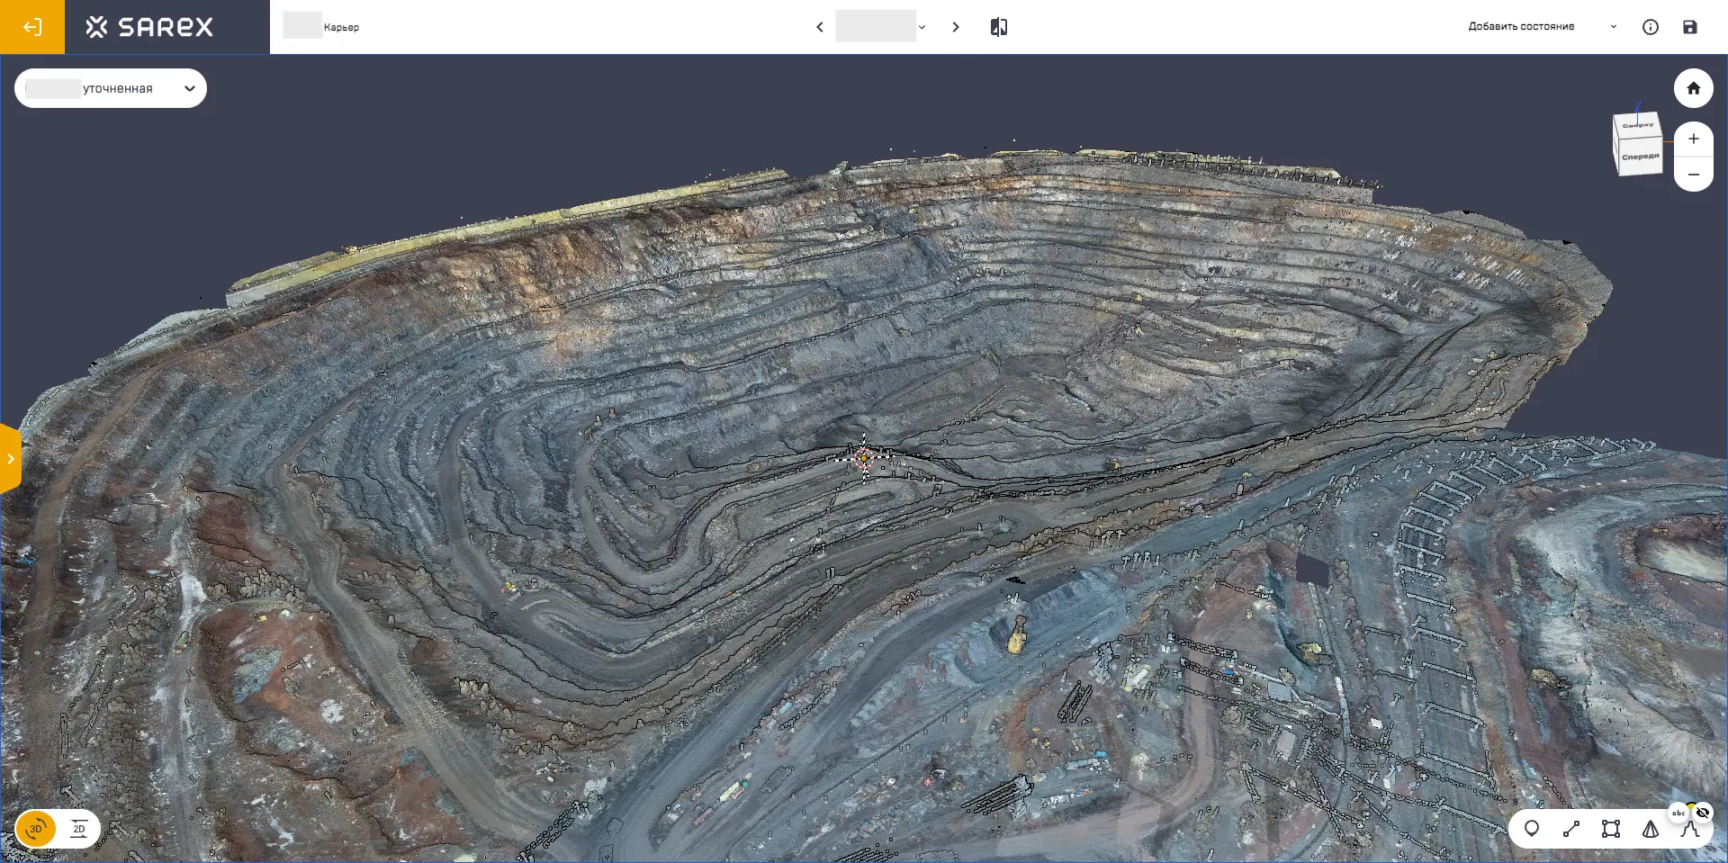Expand the left side panel arrow

(x=10, y=459)
